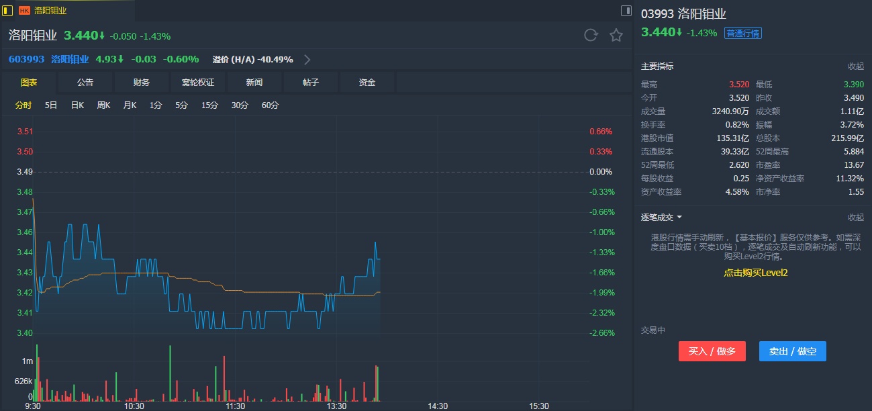Click the 点击购买Level2 link

(755, 273)
